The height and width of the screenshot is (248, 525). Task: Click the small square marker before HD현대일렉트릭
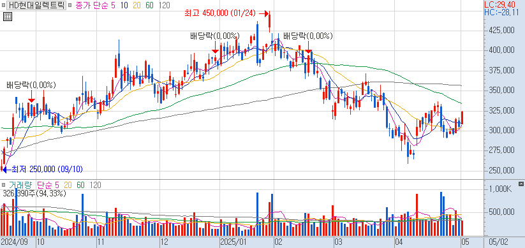click(x=4, y=5)
